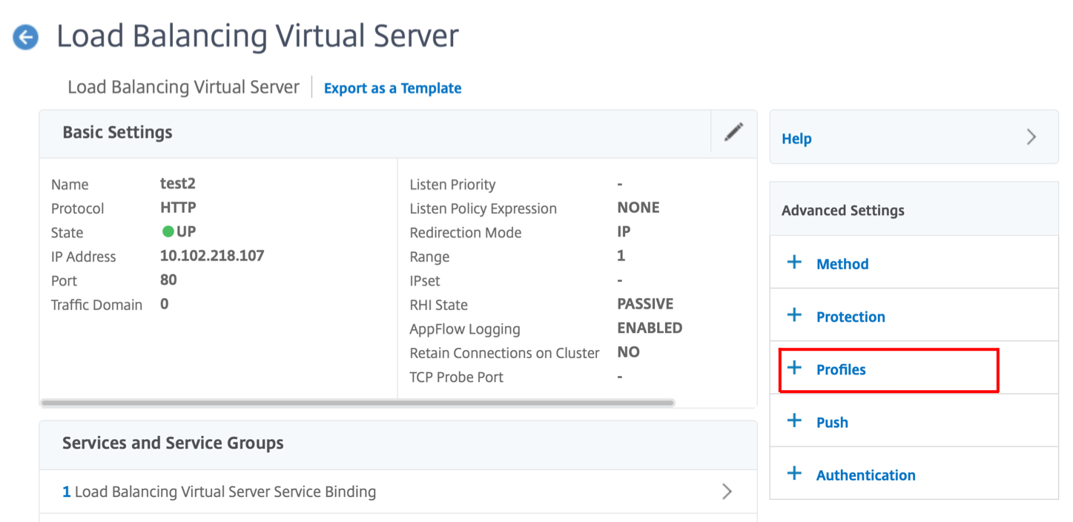Expand the Help panel chevron
1073x522 pixels.
[1031, 137]
